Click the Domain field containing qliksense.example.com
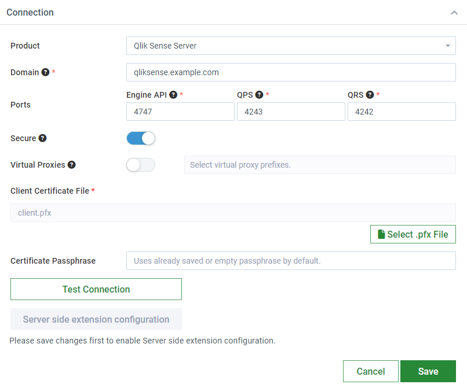The height and width of the screenshot is (388, 467). [x=291, y=72]
